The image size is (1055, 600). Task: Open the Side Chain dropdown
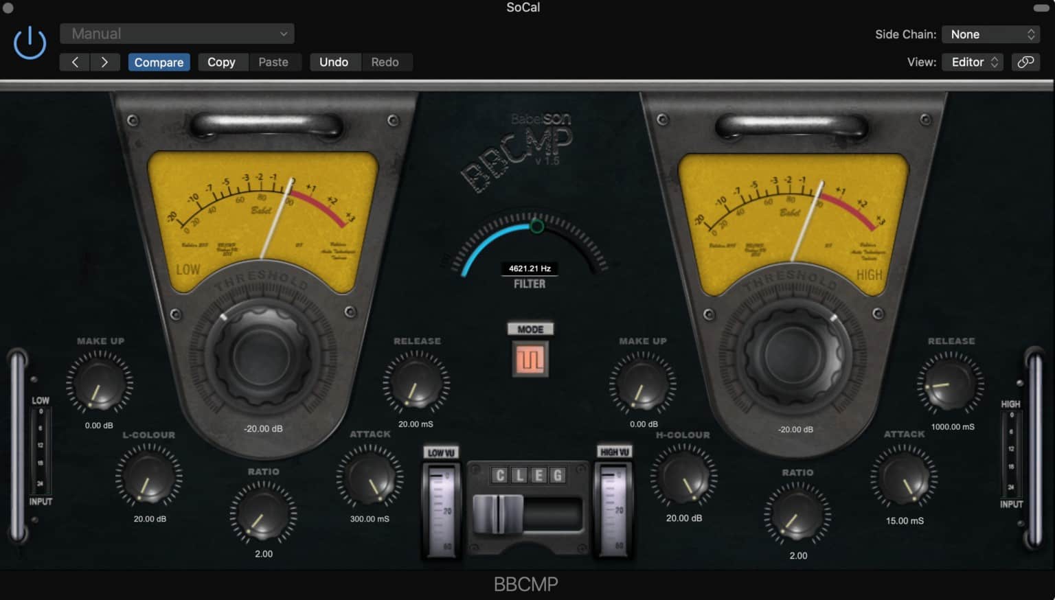coord(991,34)
